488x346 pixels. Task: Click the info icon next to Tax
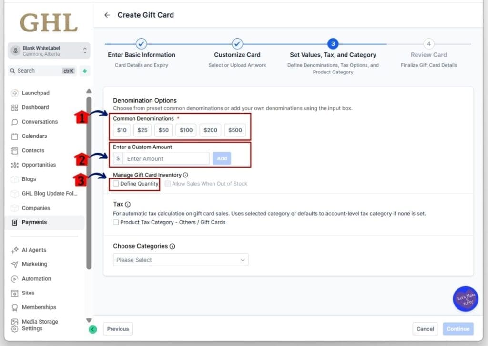tap(128, 204)
